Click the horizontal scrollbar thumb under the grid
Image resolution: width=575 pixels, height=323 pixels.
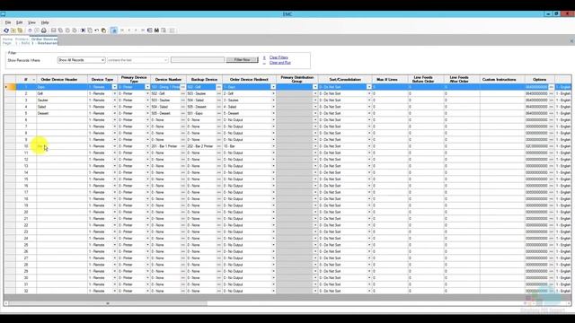[x=108, y=303]
